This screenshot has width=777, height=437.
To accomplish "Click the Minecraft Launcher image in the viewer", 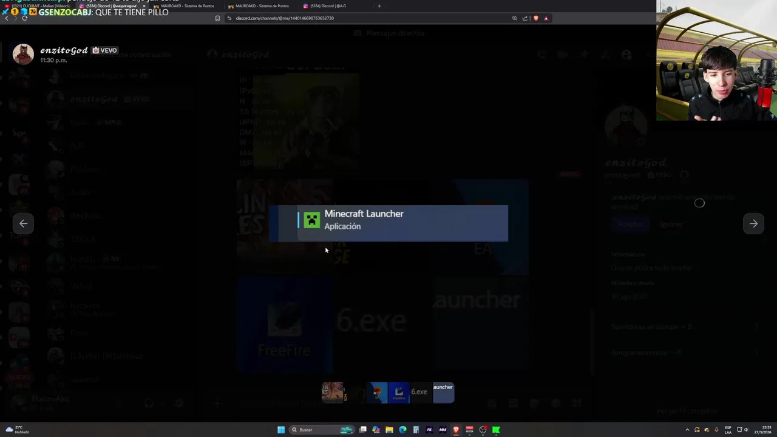I will coord(388,223).
